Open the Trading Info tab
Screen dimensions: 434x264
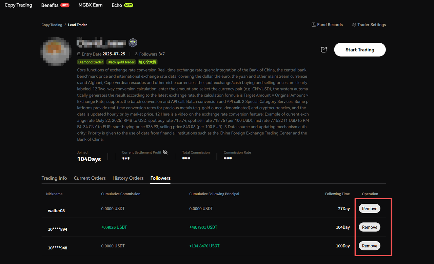tap(54, 178)
